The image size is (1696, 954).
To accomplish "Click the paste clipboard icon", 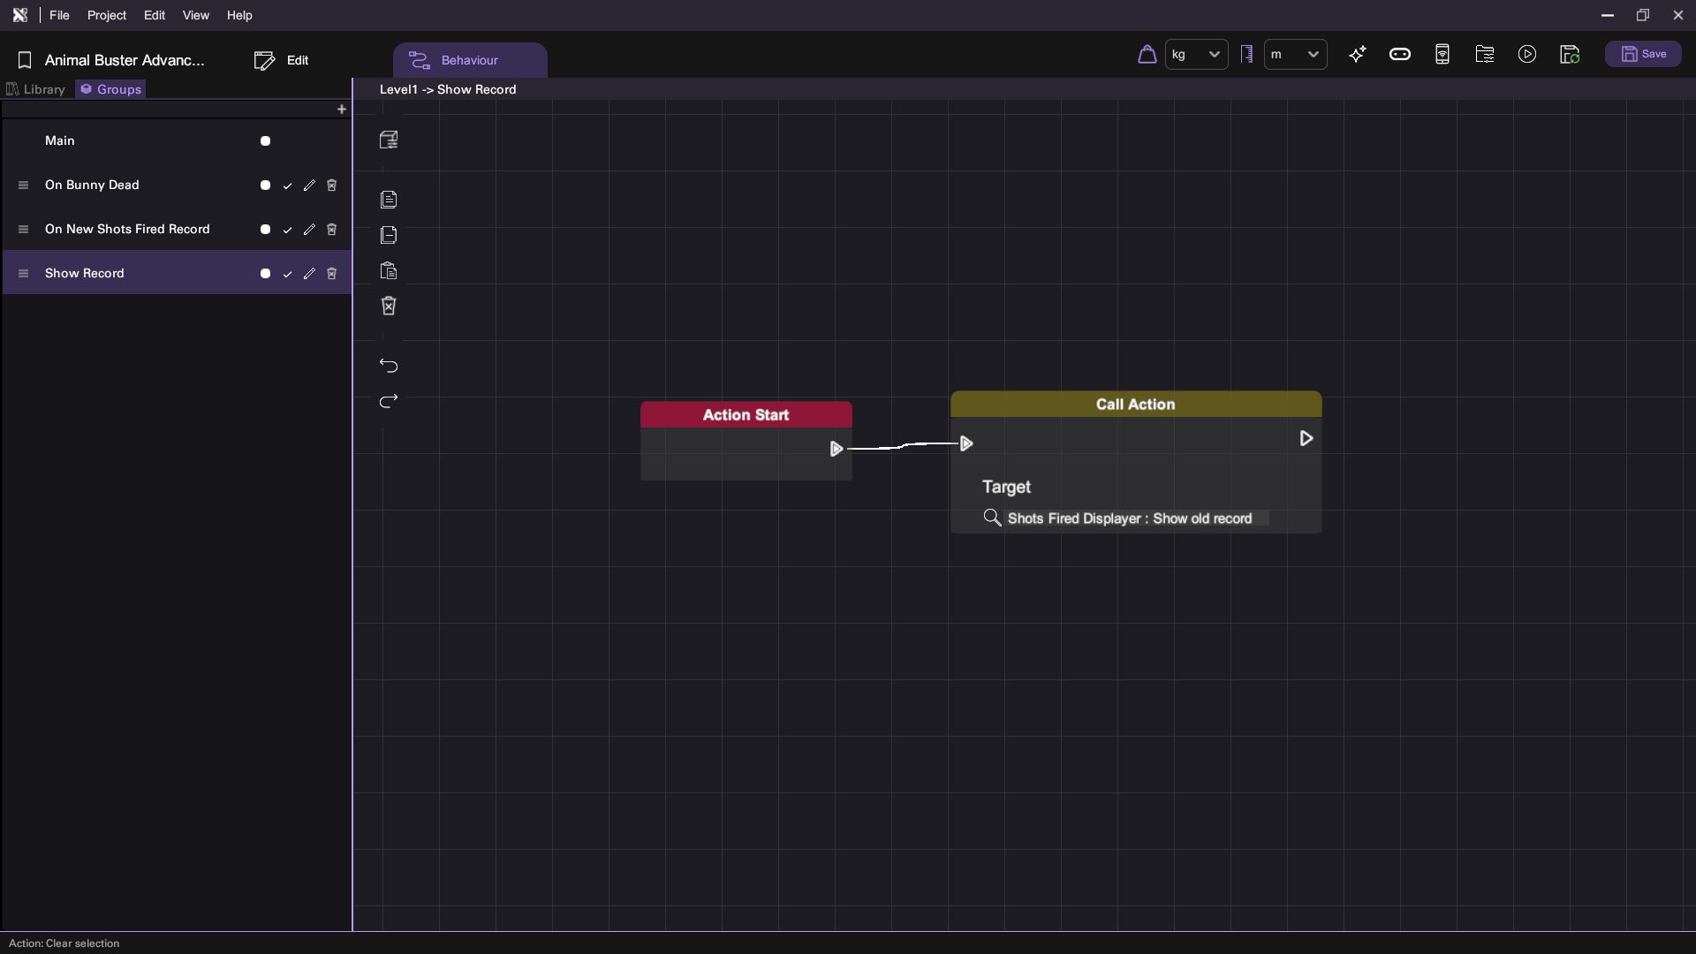I will pyautogui.click(x=389, y=271).
